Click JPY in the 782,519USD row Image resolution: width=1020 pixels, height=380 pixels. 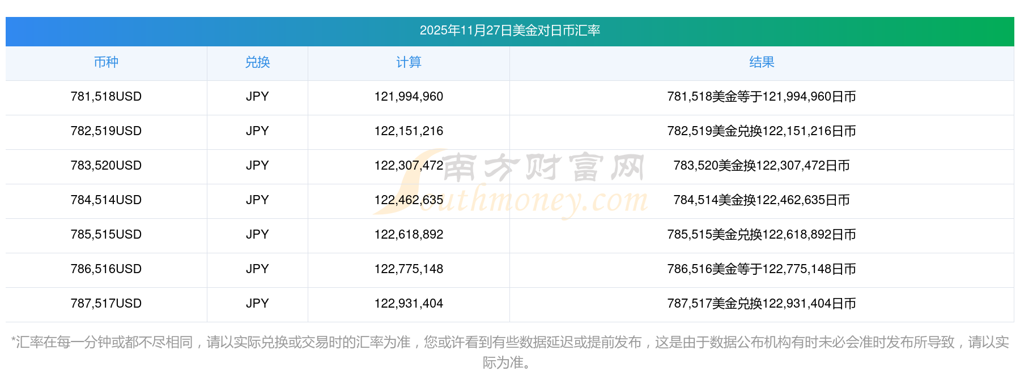[257, 131]
